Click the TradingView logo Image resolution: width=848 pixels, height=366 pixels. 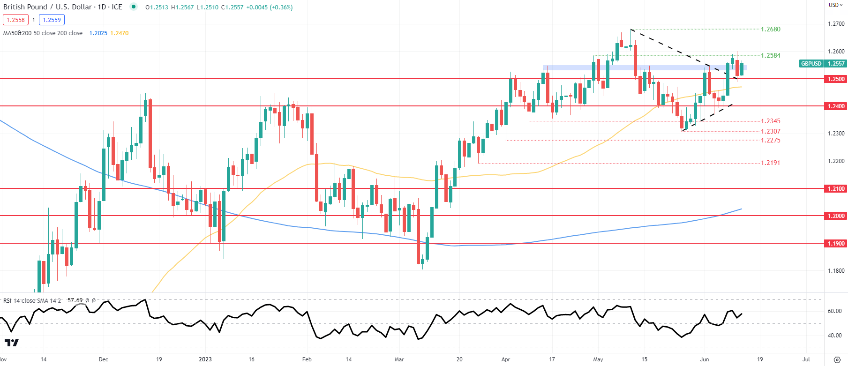click(x=11, y=343)
